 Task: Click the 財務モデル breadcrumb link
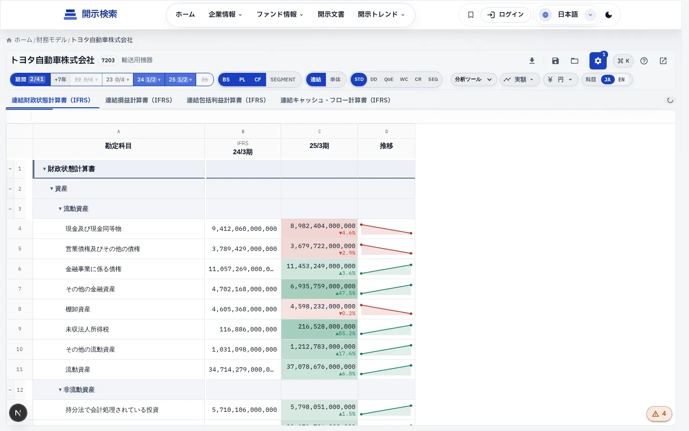click(x=52, y=40)
